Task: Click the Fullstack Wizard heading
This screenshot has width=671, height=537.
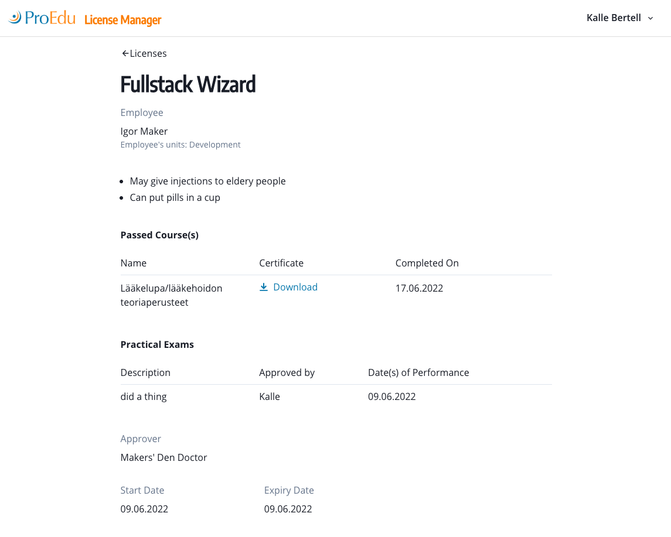Action: pos(188,84)
